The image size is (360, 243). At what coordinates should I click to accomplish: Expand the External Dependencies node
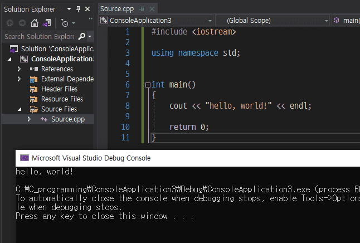click(x=20, y=79)
